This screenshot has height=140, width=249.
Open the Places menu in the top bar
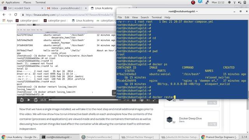click(27, 2)
